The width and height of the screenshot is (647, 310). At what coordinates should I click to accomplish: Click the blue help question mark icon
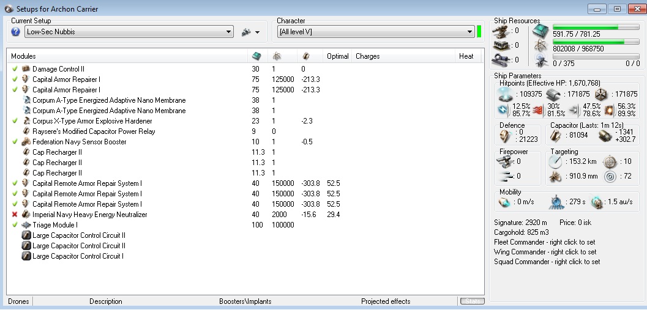point(15,32)
